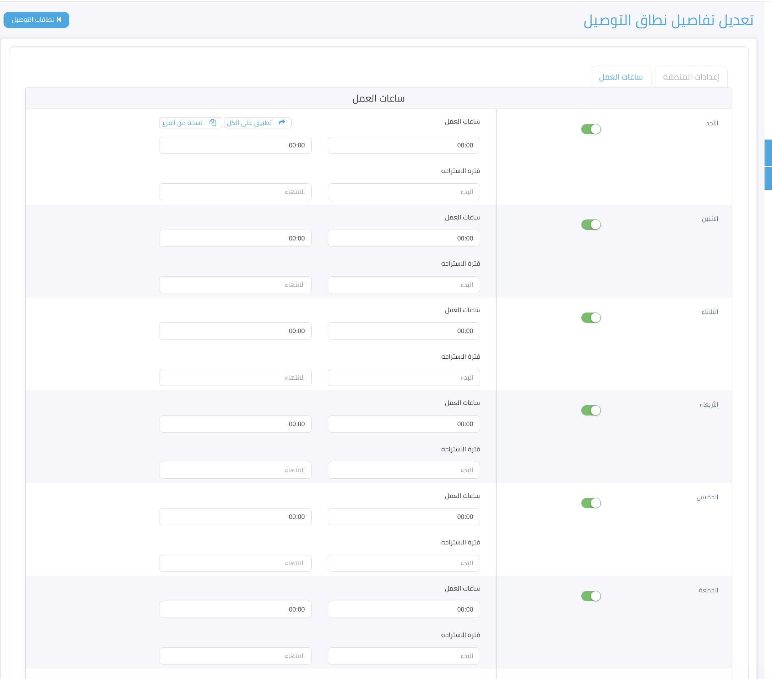Viewport: 772px width, 679px height.
Task: Toggle off the Sunday (الأحد) switch
Action: coord(591,129)
